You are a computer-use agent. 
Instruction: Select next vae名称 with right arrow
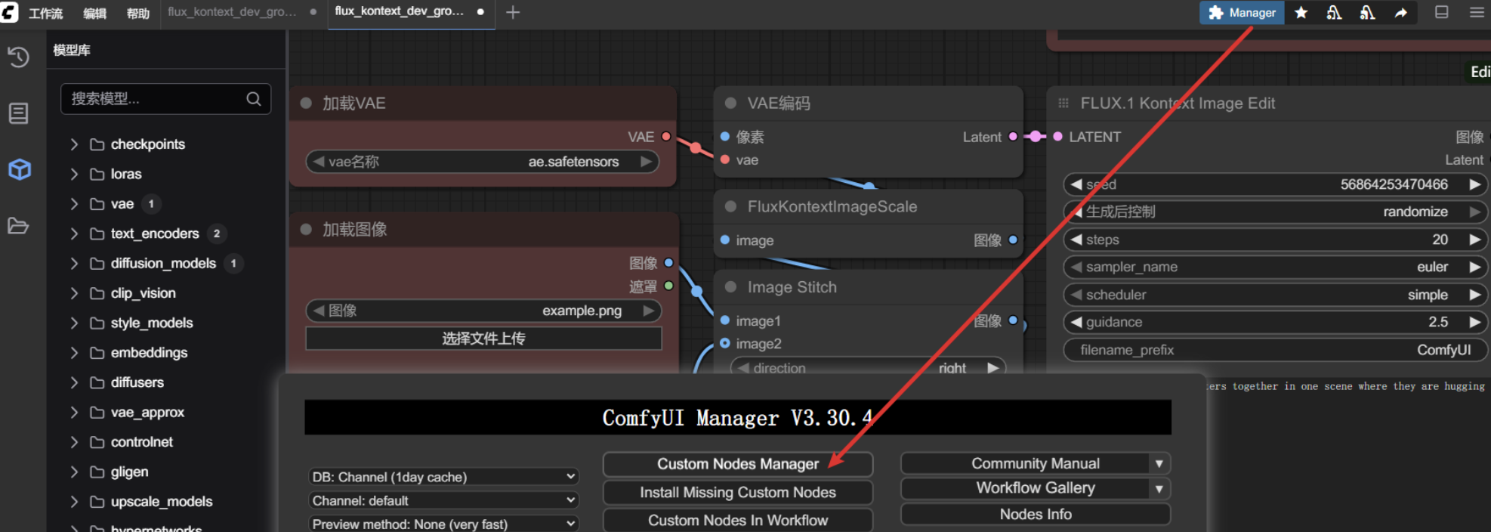click(x=646, y=162)
